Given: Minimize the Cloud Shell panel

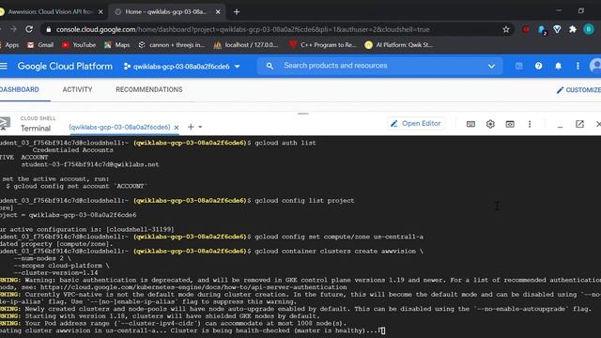Looking at the screenshot, I should tap(560, 126).
